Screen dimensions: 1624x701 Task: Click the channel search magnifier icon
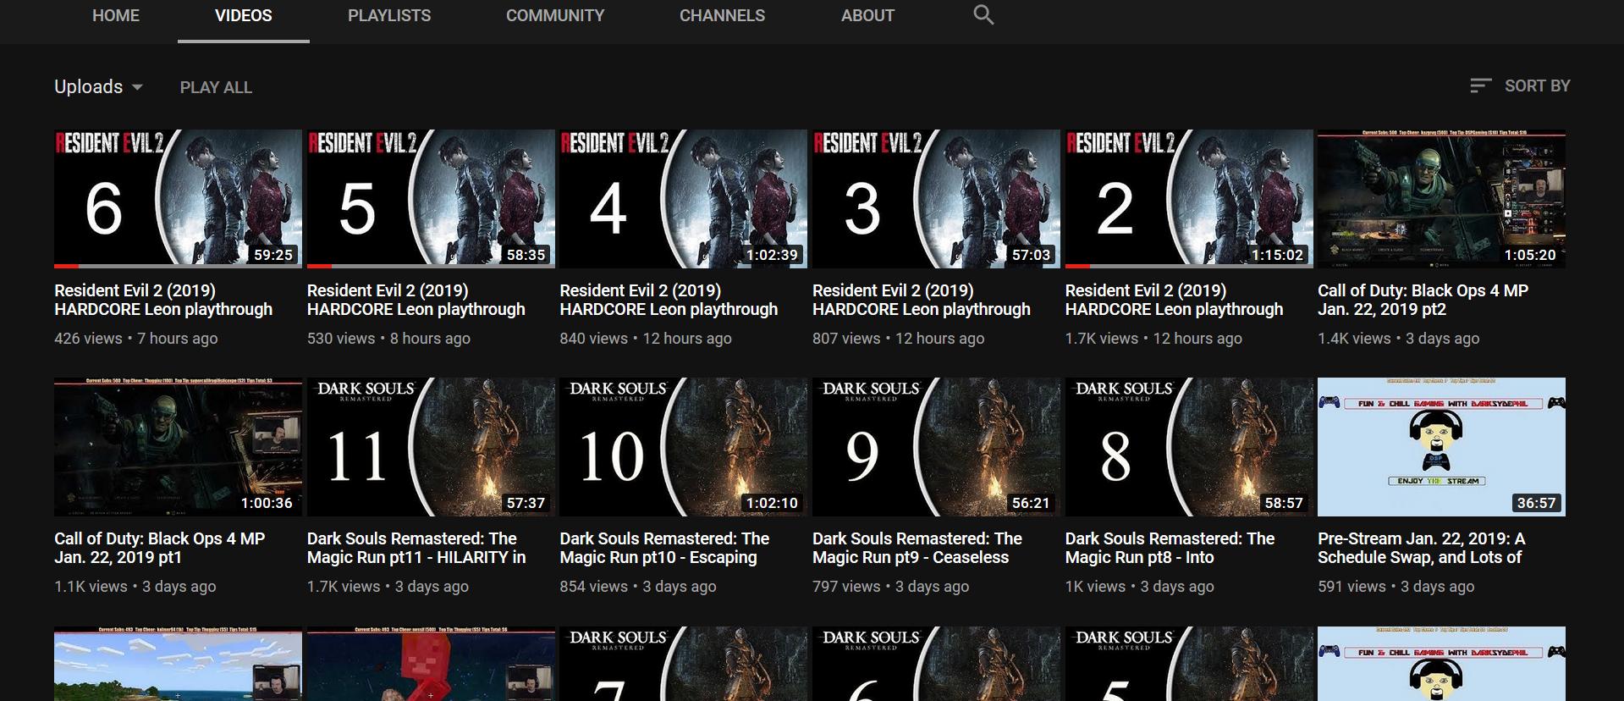click(983, 15)
